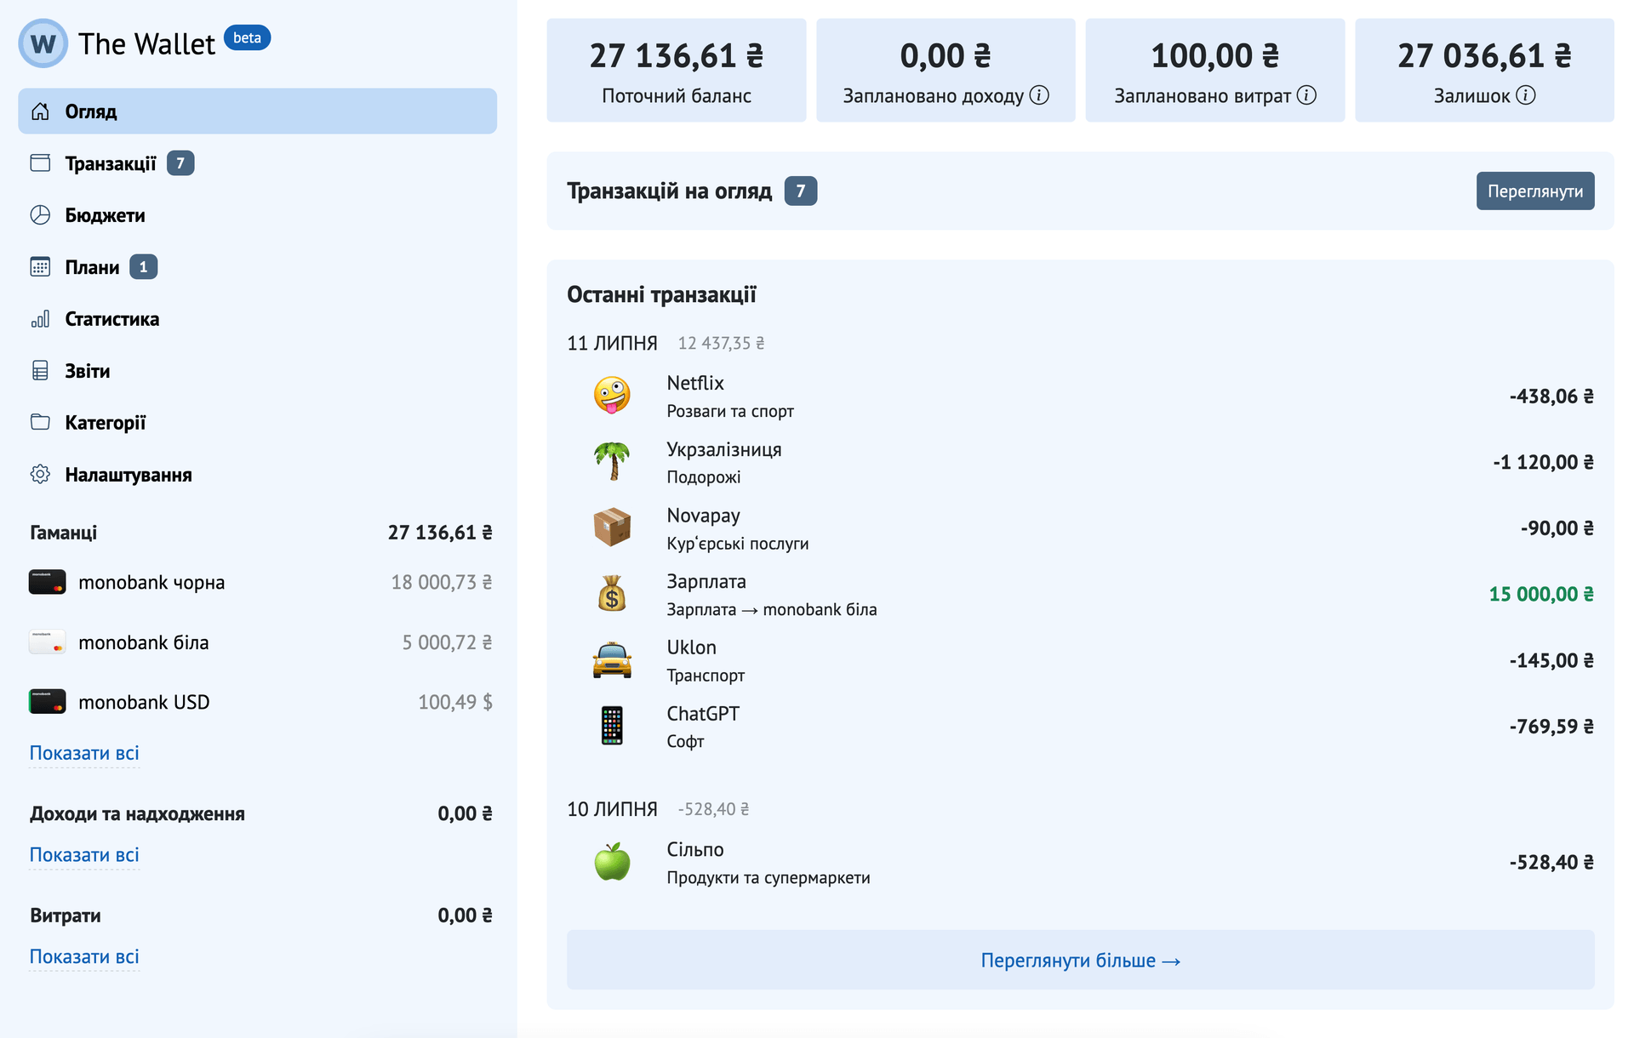Click the 7 badge next to Транзакції menu

click(x=180, y=163)
